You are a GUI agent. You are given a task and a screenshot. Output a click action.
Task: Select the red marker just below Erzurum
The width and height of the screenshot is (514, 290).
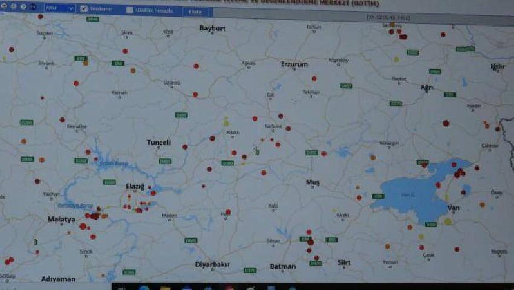tap(314, 78)
